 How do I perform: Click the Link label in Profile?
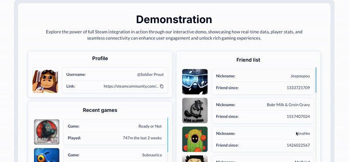pyautogui.click(x=71, y=86)
